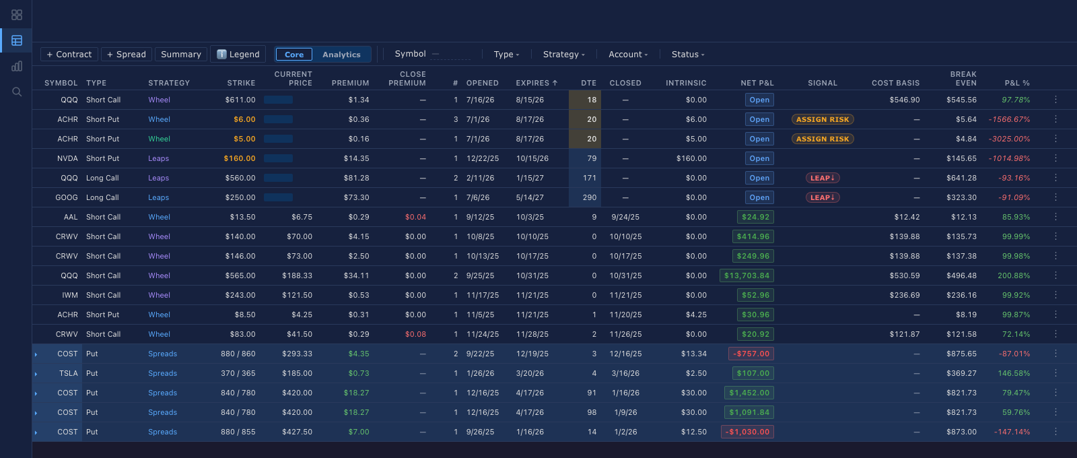Open row menu for CRWV $83.00 short call

click(x=1055, y=334)
